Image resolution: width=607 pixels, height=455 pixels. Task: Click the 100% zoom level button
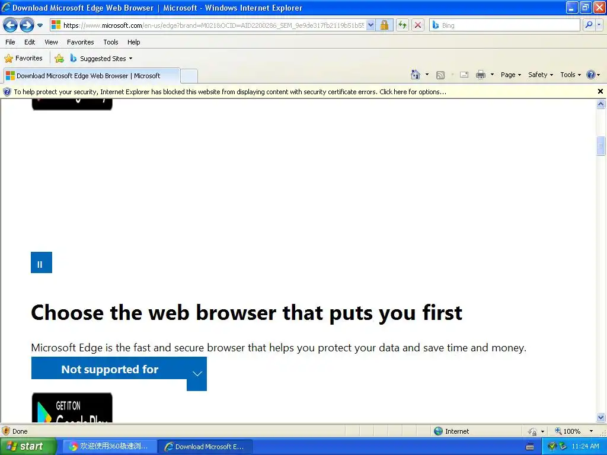pyautogui.click(x=567, y=431)
